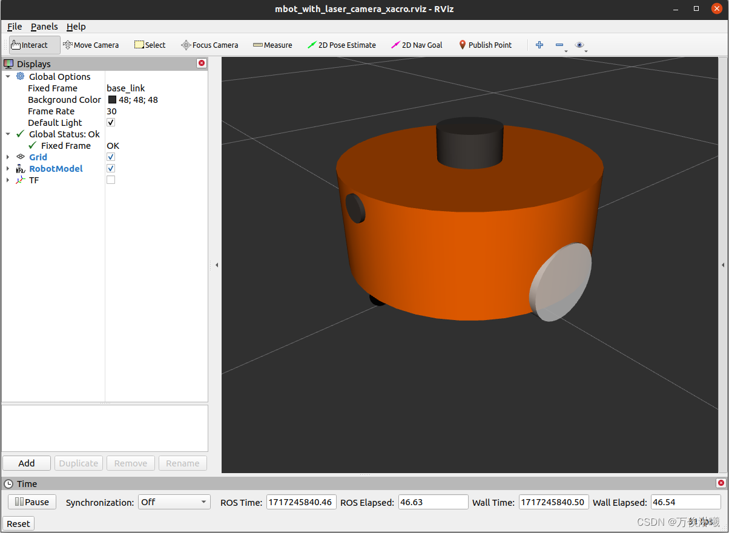Click the Wall Time field
Screen dimensions: 729x533
[x=554, y=502]
